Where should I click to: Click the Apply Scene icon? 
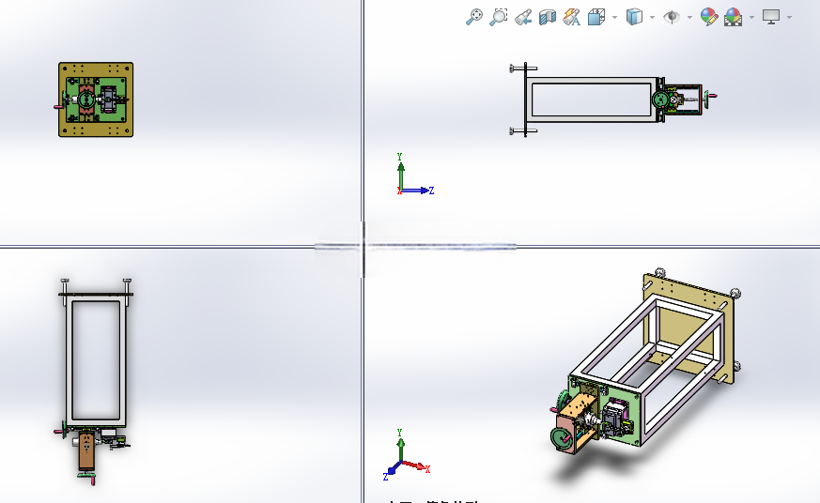coord(734,17)
